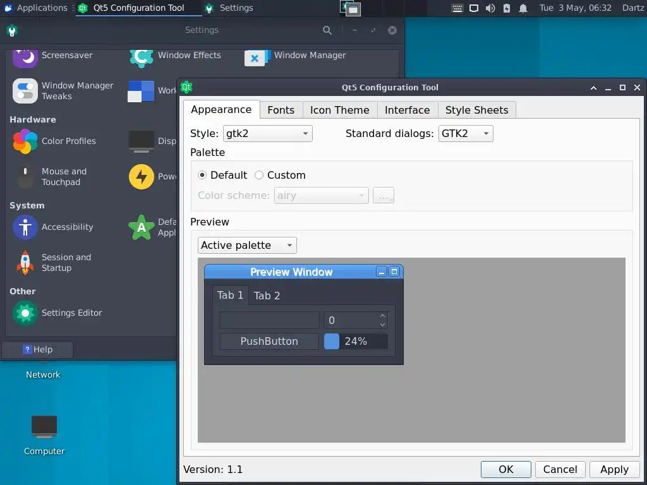Open Window Effects settings icon

141,57
